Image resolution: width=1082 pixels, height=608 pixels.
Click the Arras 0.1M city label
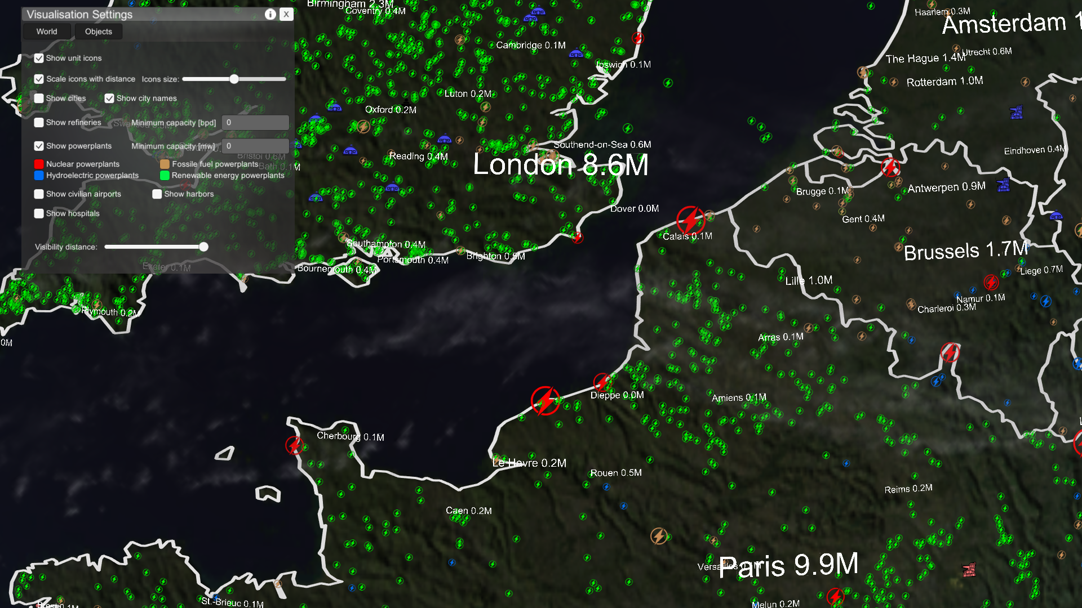point(781,337)
